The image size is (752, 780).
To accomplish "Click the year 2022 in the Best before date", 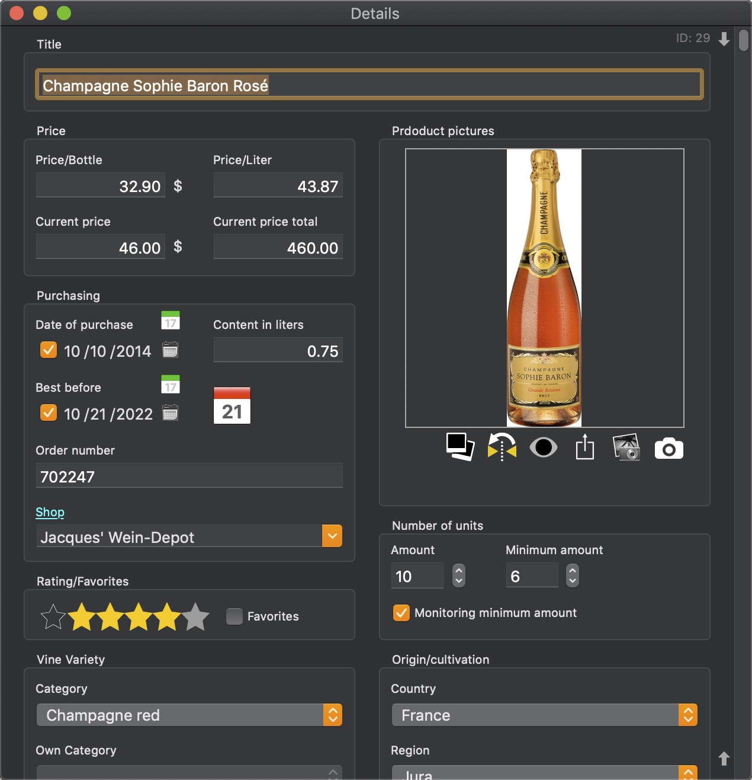I will pos(135,414).
